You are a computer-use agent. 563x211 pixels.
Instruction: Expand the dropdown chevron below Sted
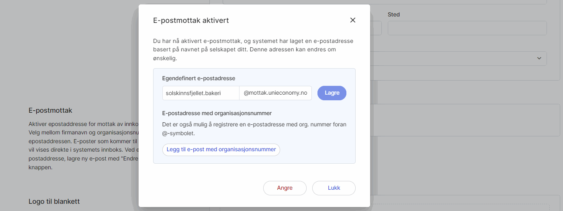pos(539,59)
